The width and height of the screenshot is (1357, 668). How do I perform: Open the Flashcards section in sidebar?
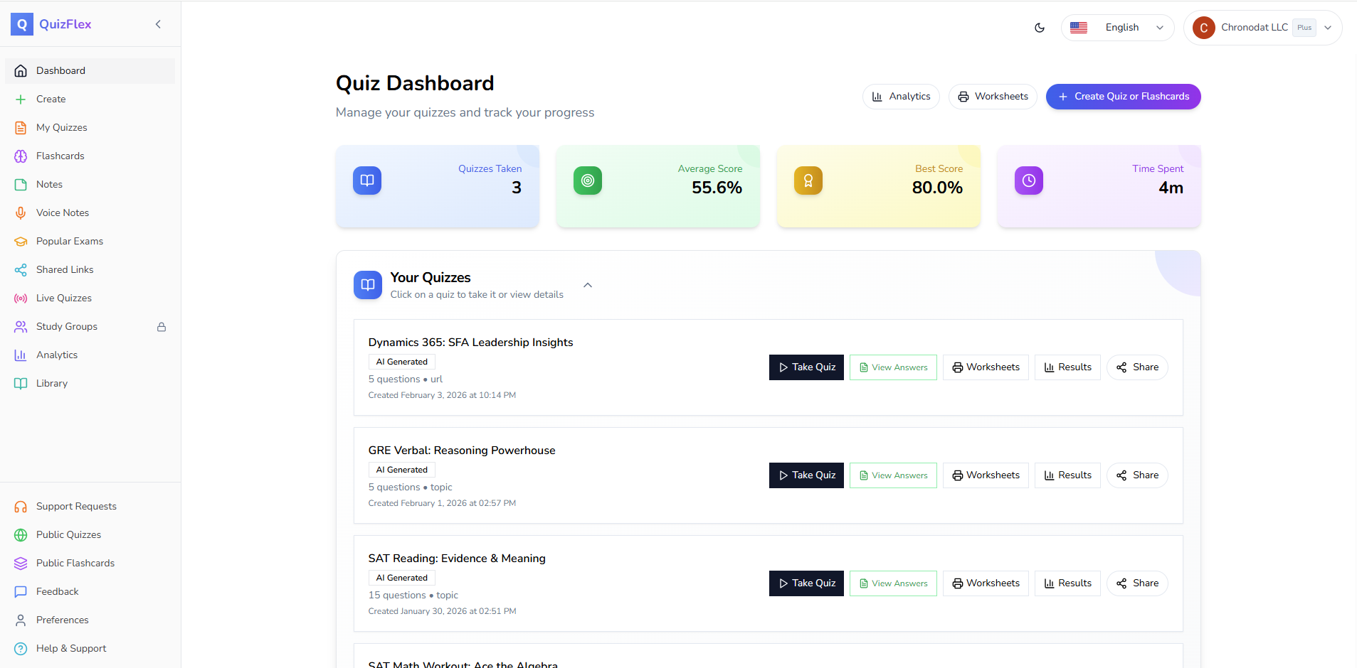point(60,156)
